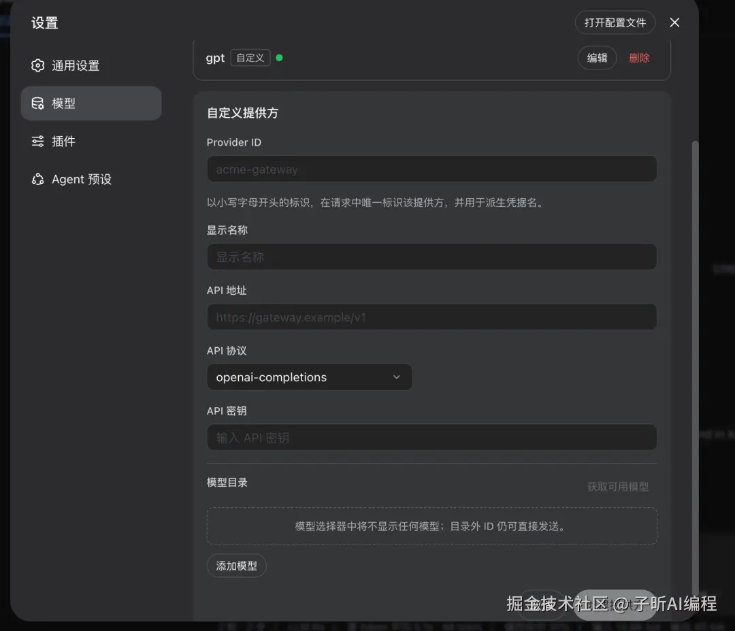The height and width of the screenshot is (631, 735).
Task: Click the API 协议 field label
Action: point(227,351)
